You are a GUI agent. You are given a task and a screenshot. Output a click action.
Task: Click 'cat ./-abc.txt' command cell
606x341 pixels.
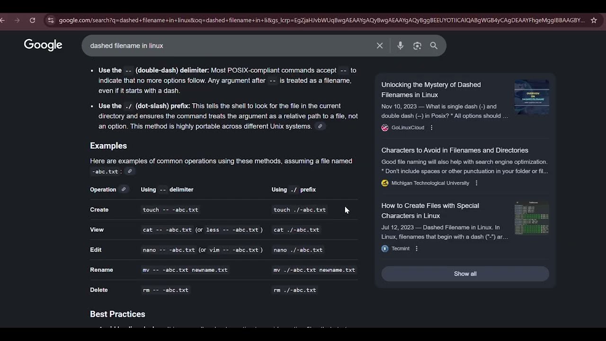[296, 230]
